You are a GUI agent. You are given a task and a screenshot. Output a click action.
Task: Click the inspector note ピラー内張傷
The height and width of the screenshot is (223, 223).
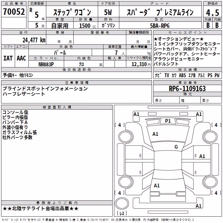(15, 117)
